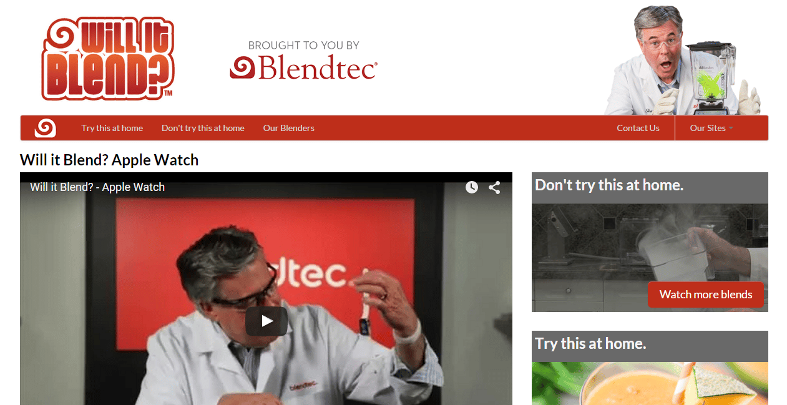Expand the Our Sites dropdown
This screenshot has width=787, height=405.
pos(711,128)
